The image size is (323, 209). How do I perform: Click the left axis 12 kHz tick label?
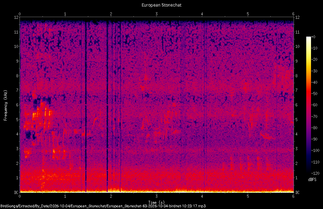click(x=16, y=17)
